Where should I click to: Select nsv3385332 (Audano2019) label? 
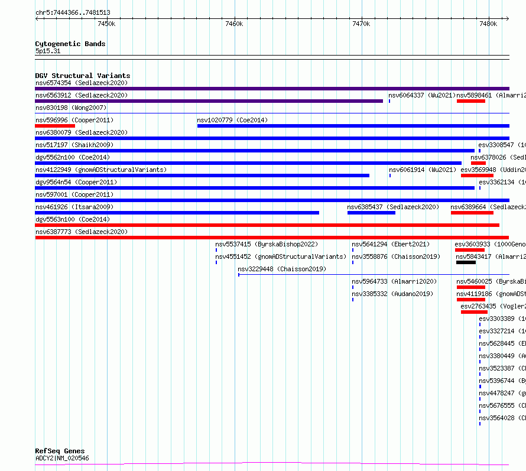click(x=392, y=294)
